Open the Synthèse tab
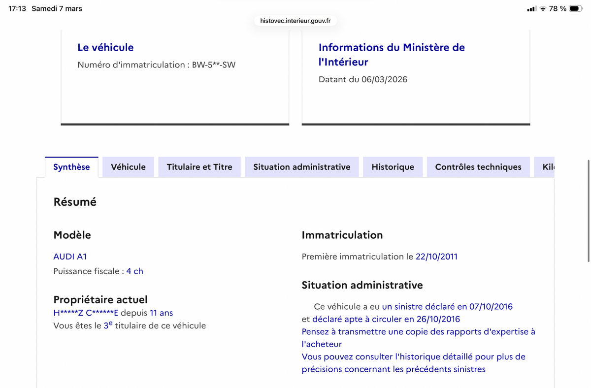Image resolution: width=591 pixels, height=388 pixels. [71, 167]
